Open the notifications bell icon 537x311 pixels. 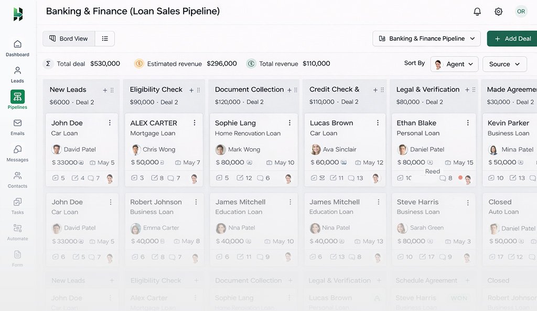pyautogui.click(x=477, y=12)
